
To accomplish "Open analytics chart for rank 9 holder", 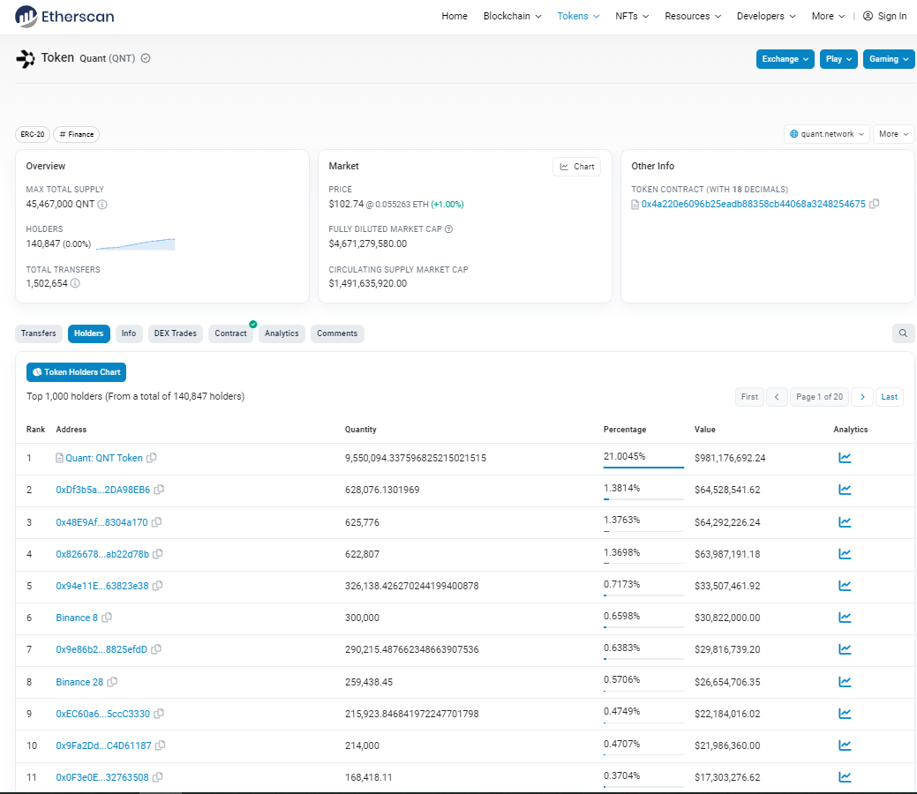I will coord(845,714).
